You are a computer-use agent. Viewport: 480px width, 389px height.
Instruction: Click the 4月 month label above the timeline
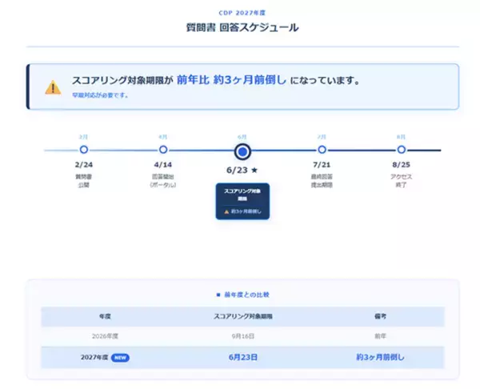pos(163,137)
